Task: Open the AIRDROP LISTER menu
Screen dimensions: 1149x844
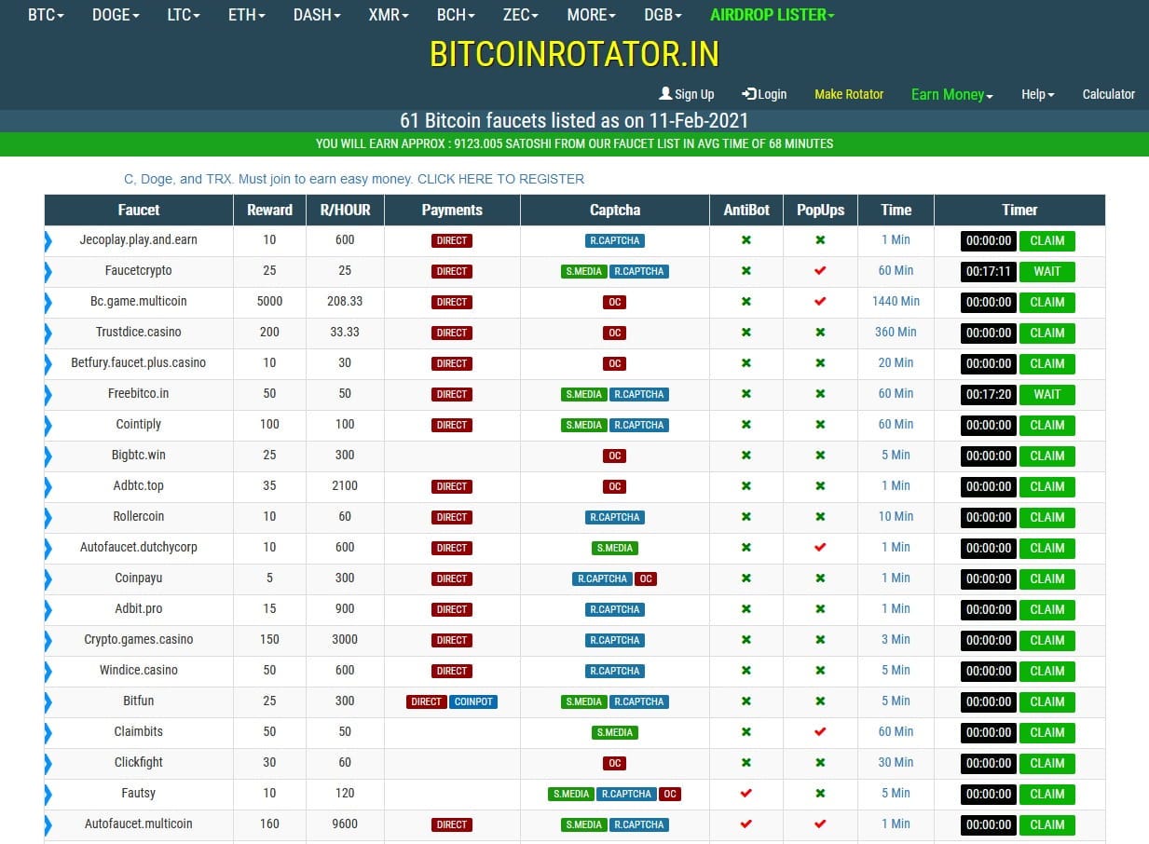Action: coord(773,15)
